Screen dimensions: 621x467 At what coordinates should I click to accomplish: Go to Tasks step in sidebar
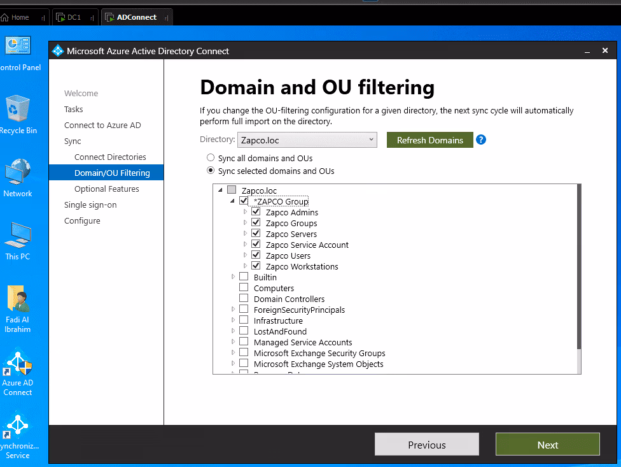tap(74, 109)
